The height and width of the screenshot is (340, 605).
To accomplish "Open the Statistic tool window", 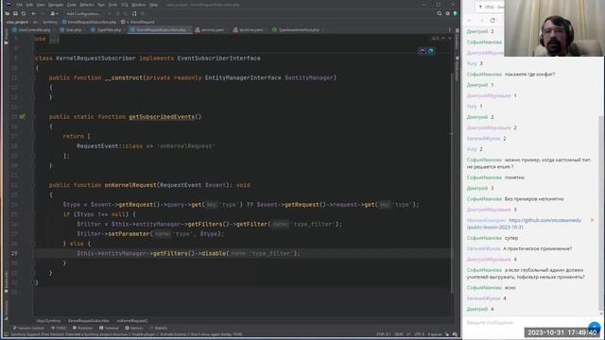I will pos(159,328).
